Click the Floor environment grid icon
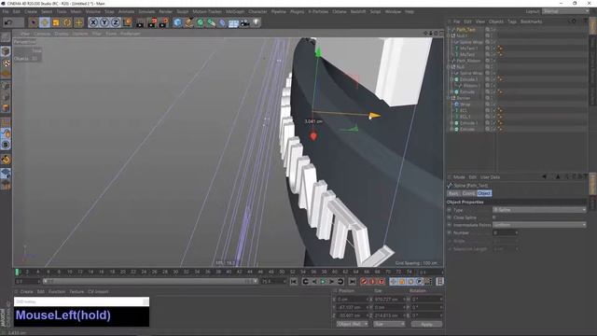Viewport: 597px width, 336px height. coord(233,22)
